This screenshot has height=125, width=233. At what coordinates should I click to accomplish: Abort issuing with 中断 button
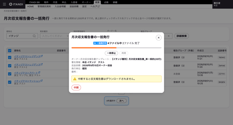point(76,88)
